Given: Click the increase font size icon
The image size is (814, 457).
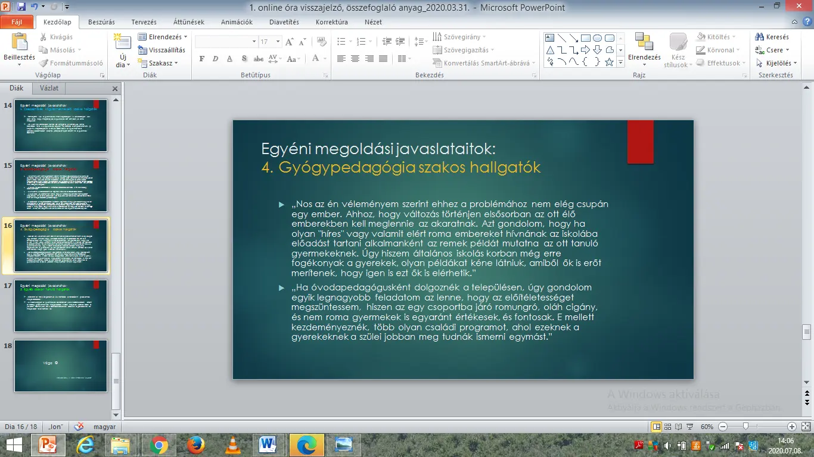Looking at the screenshot, I should [290, 42].
